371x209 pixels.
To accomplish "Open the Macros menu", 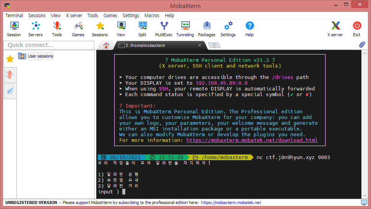I will tap(152, 15).
